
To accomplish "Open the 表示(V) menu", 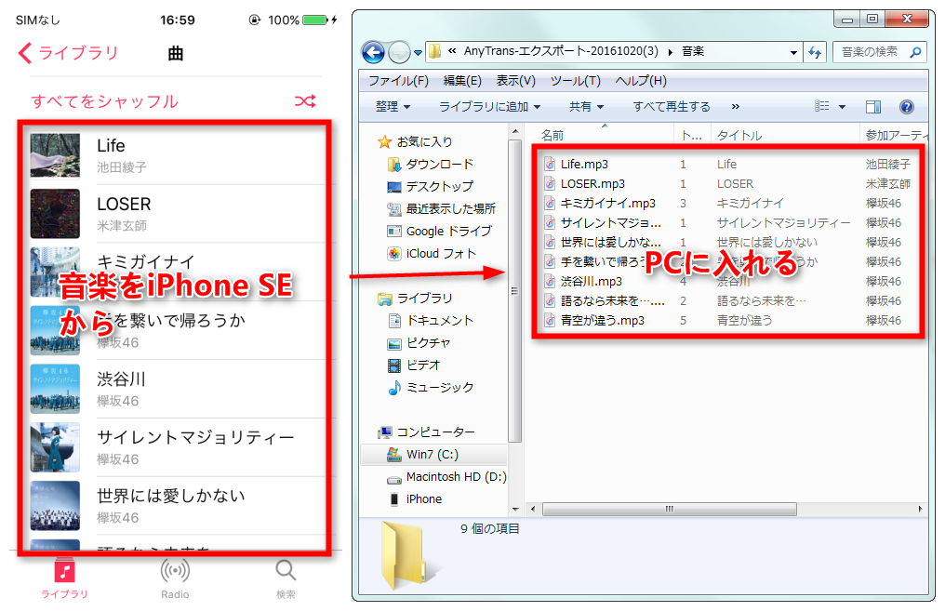I will pyautogui.click(x=515, y=80).
